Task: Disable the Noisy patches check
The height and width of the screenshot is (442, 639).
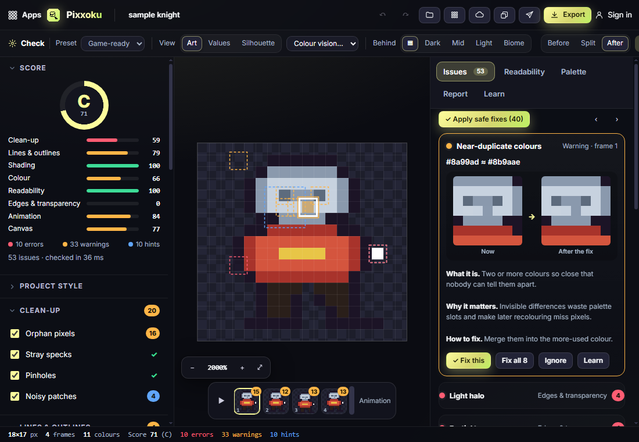Action: 15,396
